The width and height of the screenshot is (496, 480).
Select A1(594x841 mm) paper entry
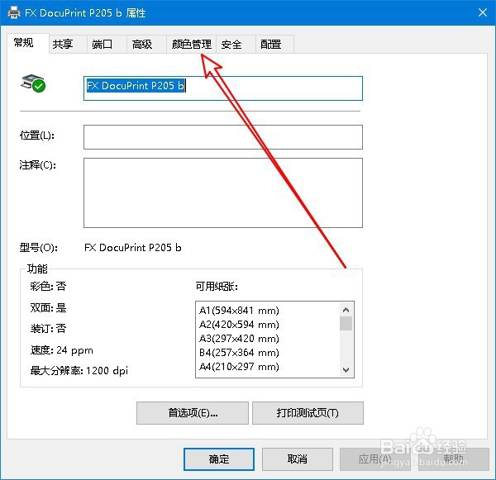(239, 311)
